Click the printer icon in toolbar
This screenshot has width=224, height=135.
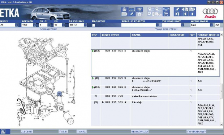[124, 10]
